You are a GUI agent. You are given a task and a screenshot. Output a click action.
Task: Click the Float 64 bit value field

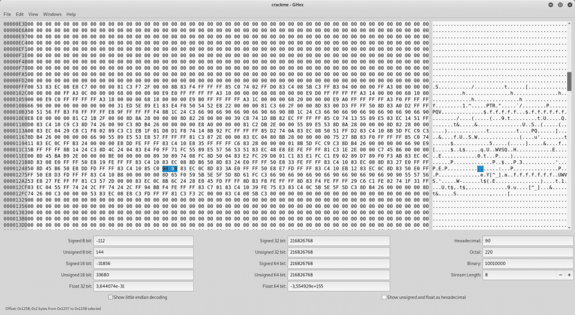339,286
